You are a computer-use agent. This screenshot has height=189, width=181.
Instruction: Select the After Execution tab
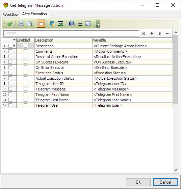point(34,14)
